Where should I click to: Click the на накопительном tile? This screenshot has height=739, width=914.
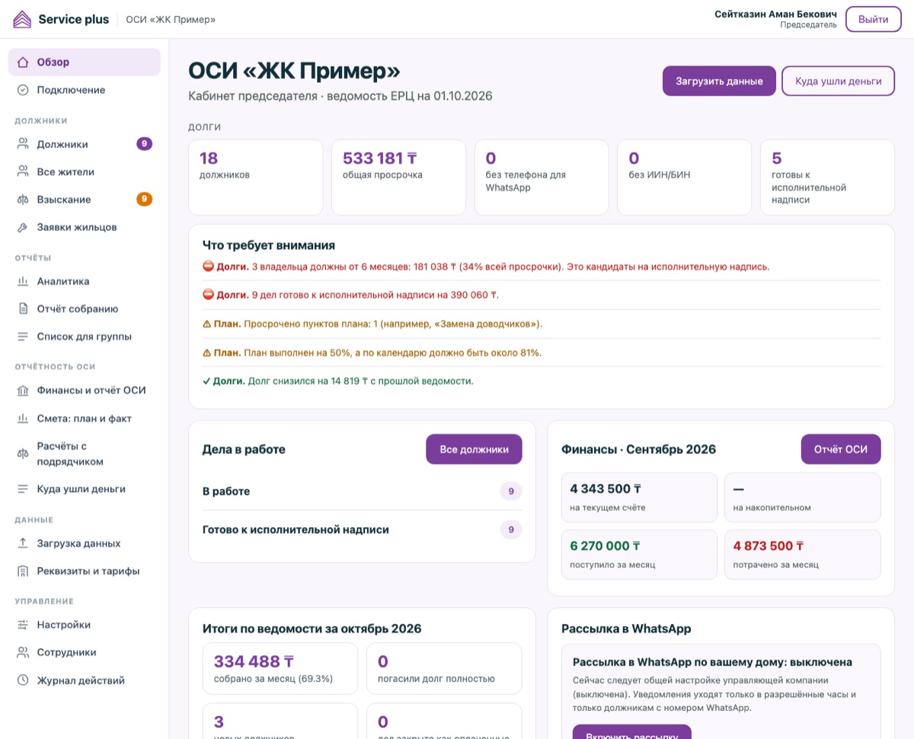802,497
